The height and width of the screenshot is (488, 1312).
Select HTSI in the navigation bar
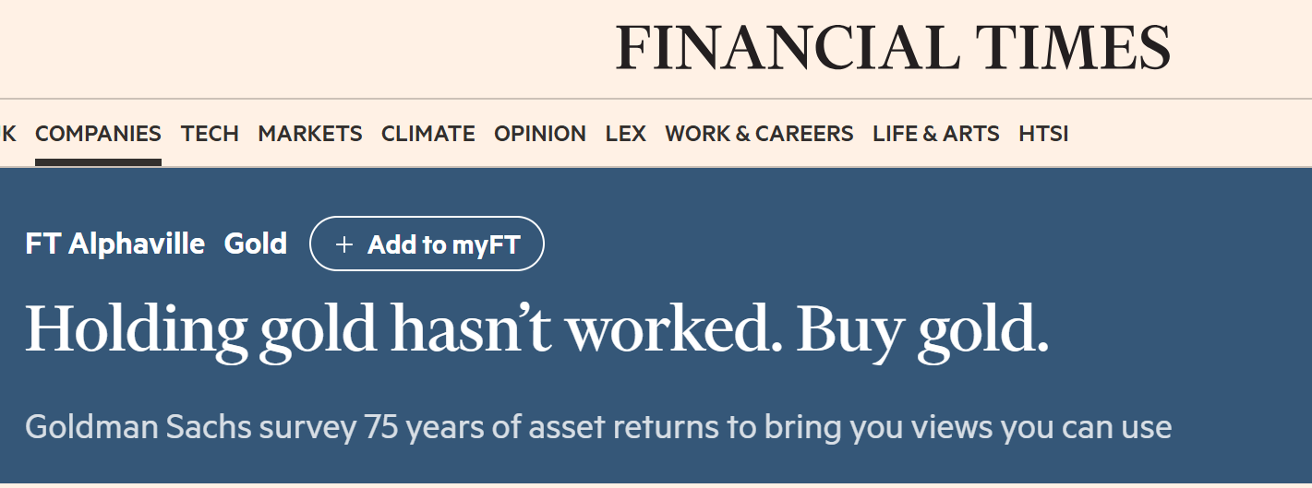pyautogui.click(x=1043, y=134)
